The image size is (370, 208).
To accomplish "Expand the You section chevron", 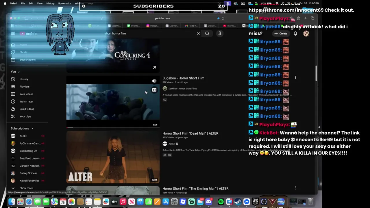I will [x=19, y=72].
